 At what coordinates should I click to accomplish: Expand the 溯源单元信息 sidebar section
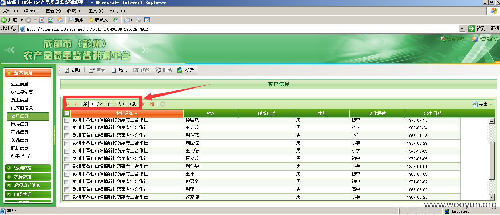click(28, 186)
